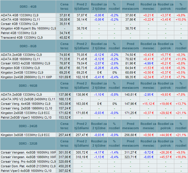Select the price '38,08 €' cell
The image size is (188, 173).
tap(65, 19)
